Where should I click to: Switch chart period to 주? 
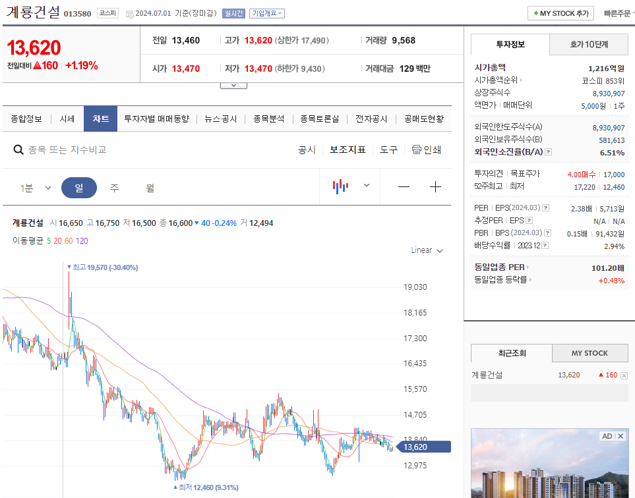115,188
